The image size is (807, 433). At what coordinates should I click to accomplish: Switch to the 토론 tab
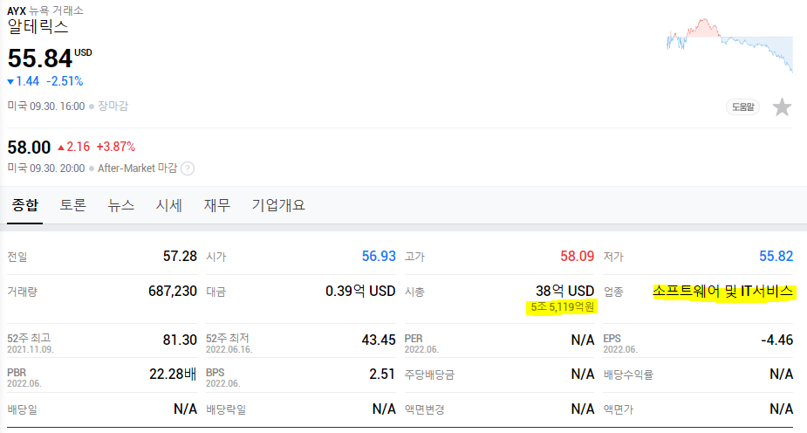coord(72,205)
